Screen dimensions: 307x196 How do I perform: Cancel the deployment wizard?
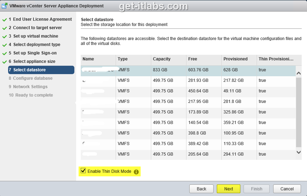(x=287, y=189)
